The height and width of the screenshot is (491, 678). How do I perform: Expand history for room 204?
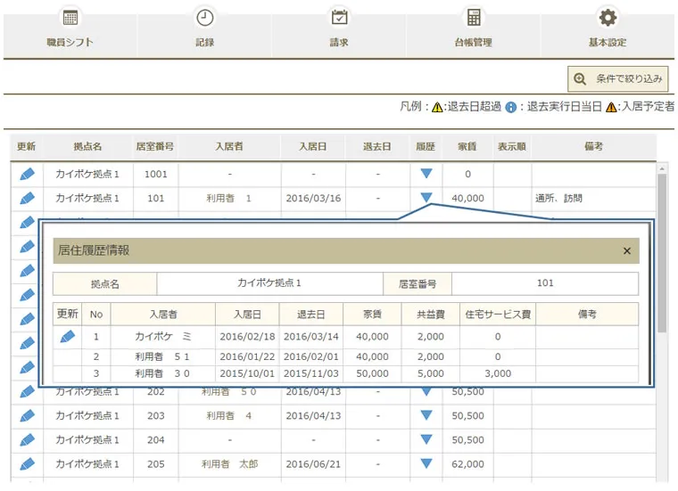(x=426, y=439)
